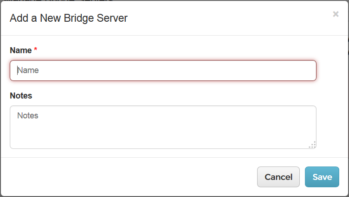
Task: Click the empty footer area left of Cancel
Action: click(x=130, y=177)
